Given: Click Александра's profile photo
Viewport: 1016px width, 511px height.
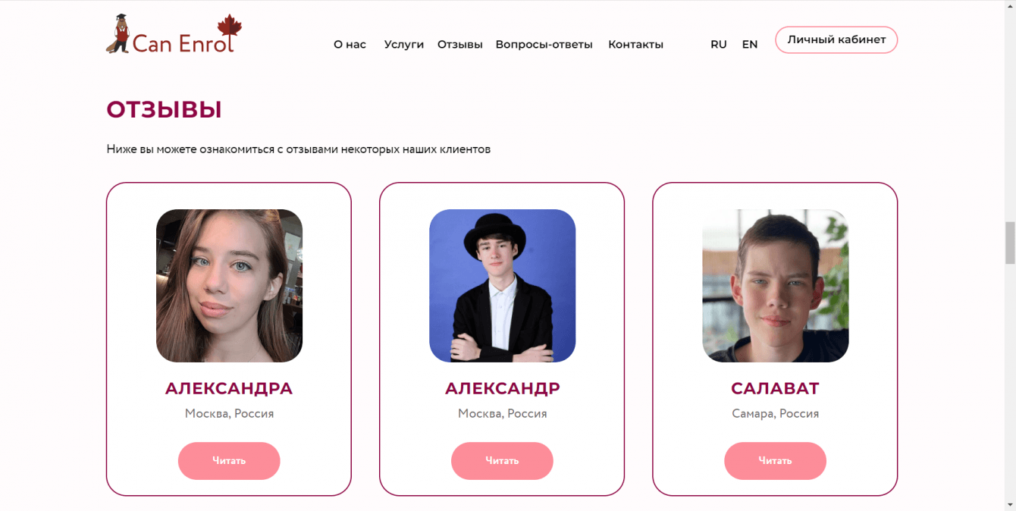Looking at the screenshot, I should 229,286.
